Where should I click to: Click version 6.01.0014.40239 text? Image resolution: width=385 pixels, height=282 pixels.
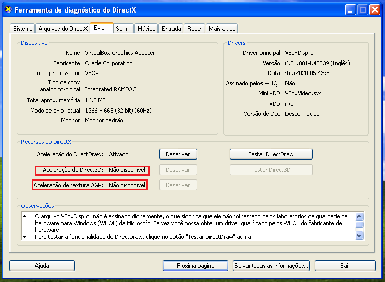tap(317, 63)
